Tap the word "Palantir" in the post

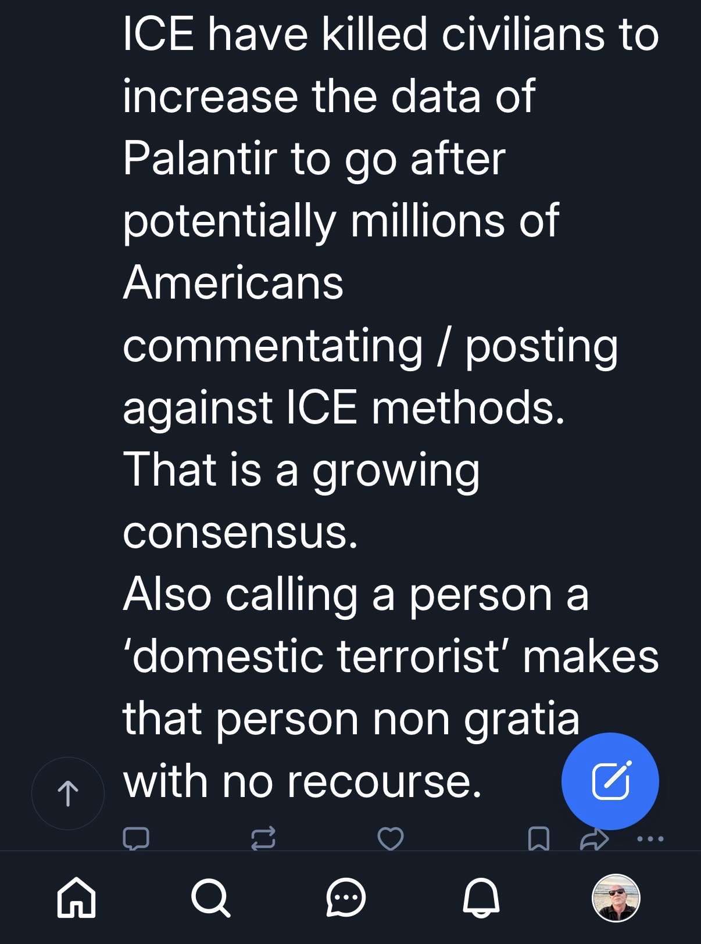point(199,159)
